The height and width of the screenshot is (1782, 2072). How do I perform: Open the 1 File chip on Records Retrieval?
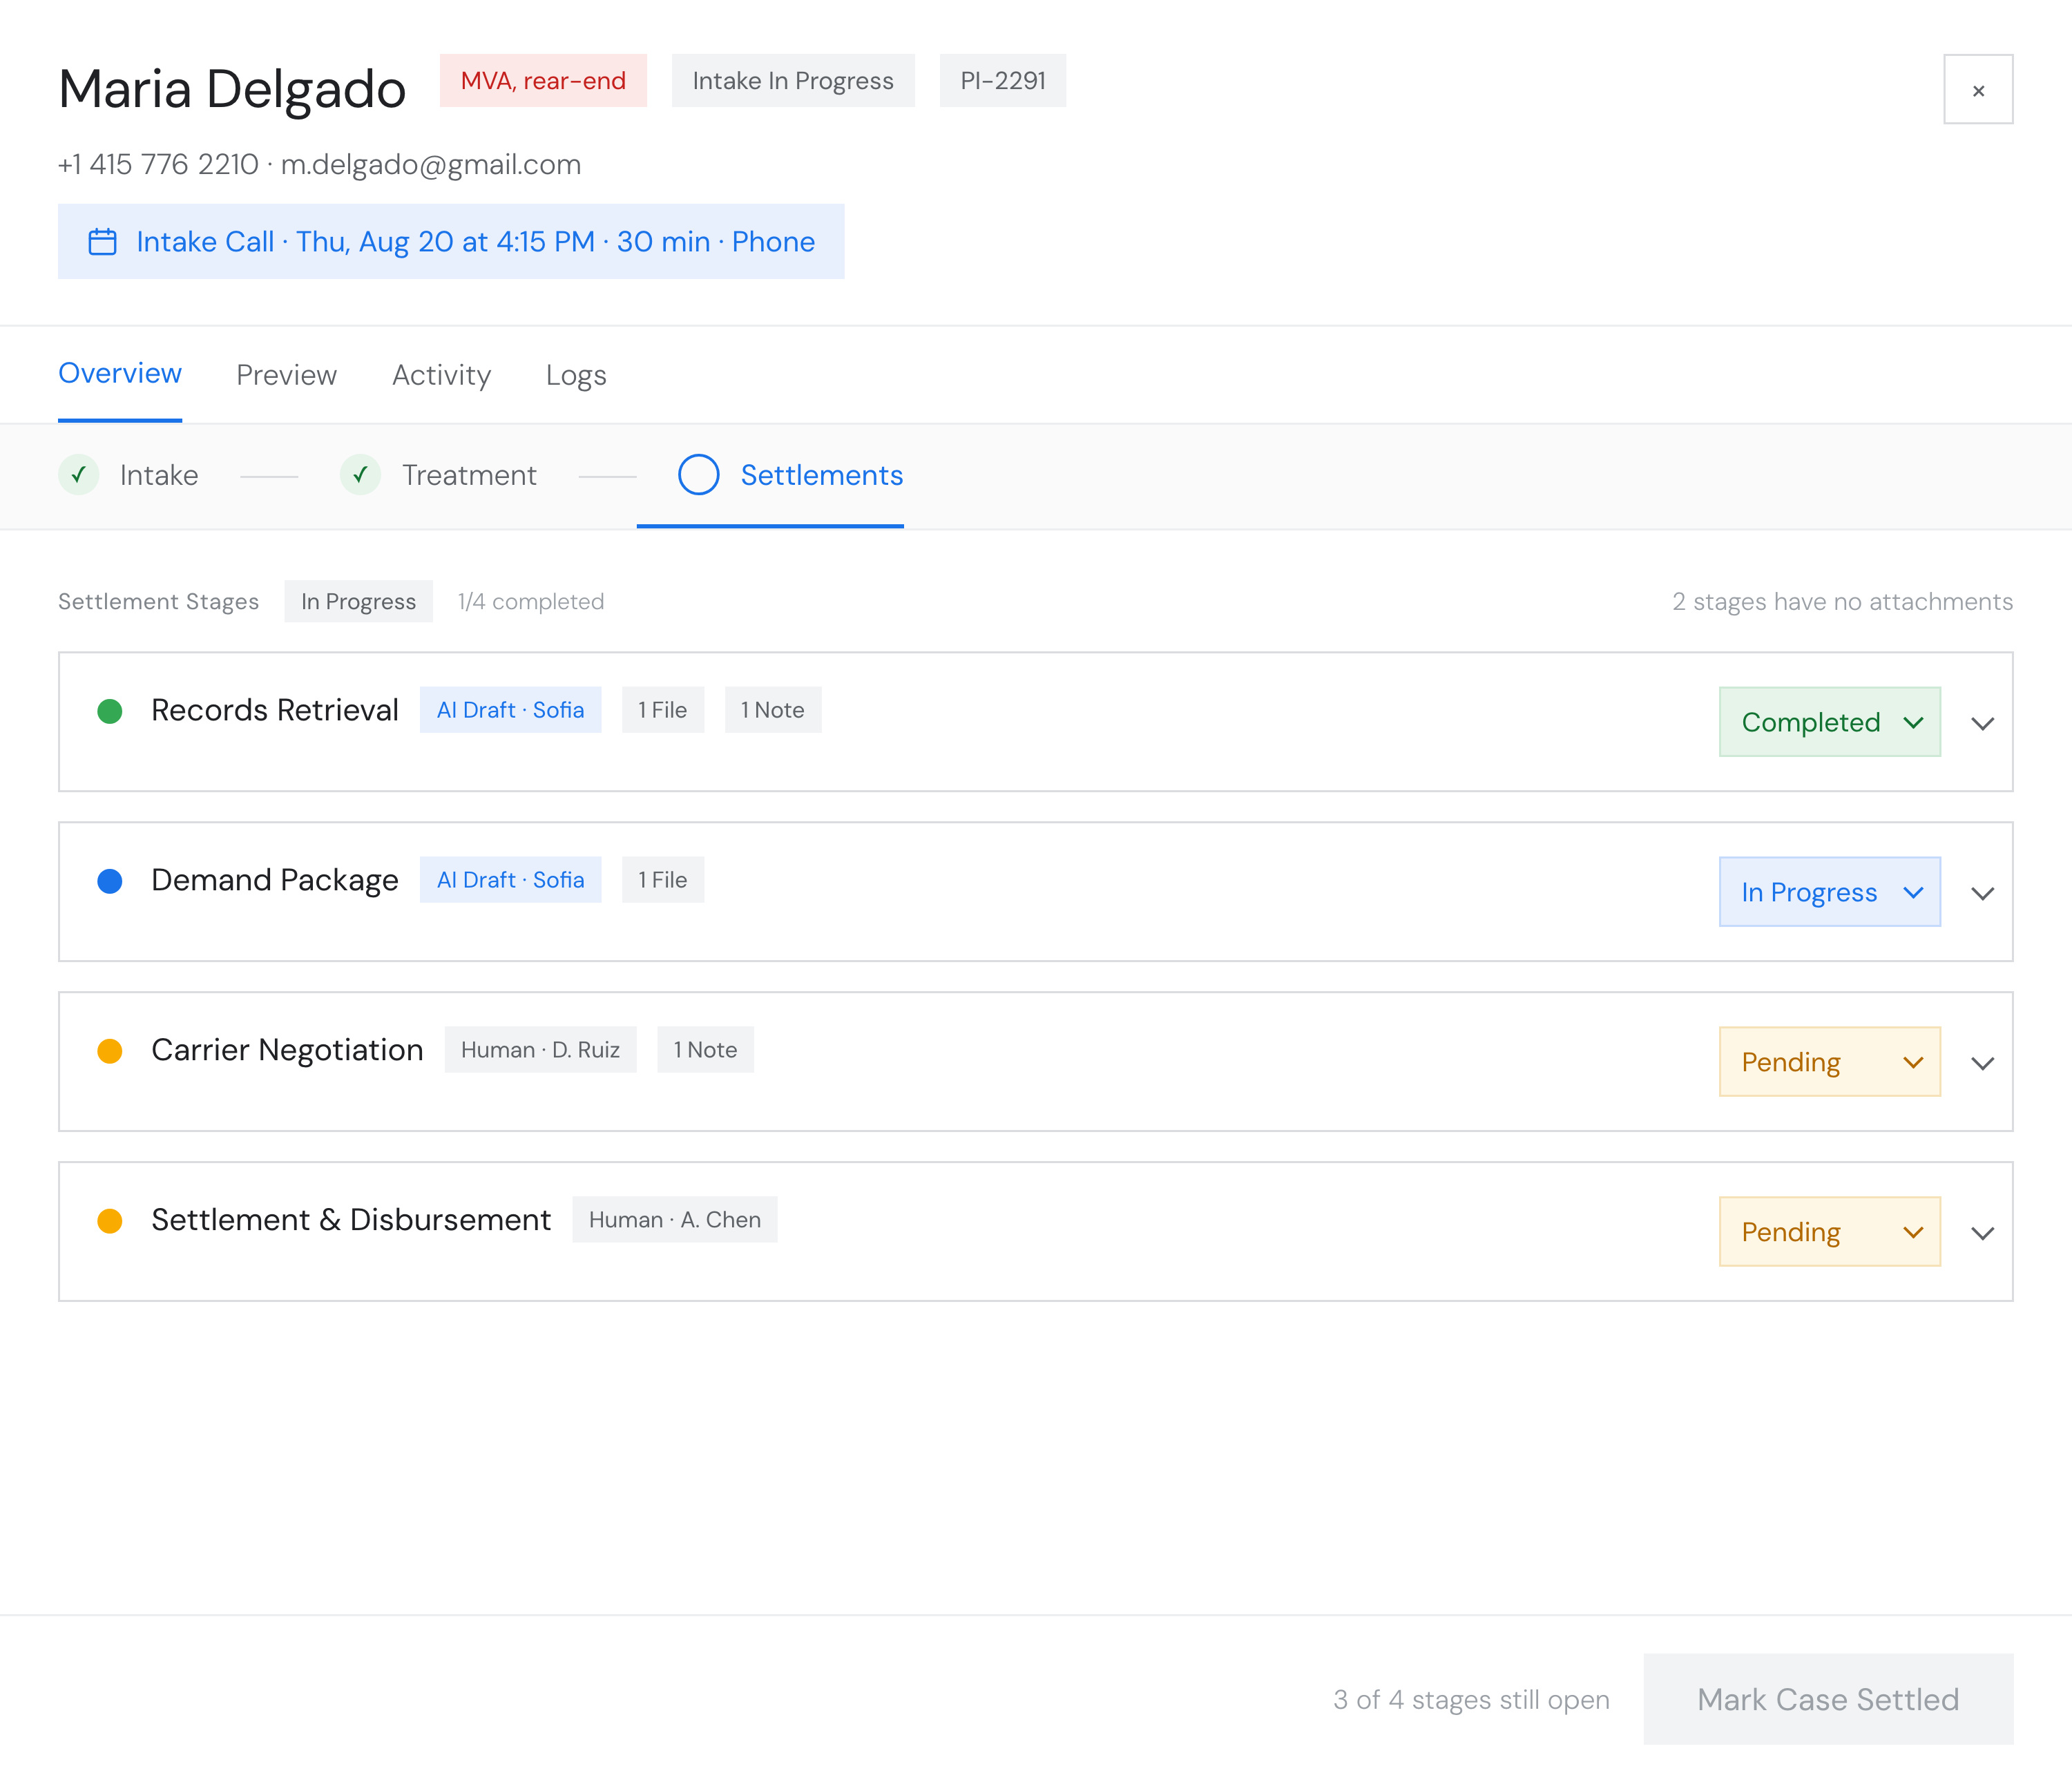tap(663, 710)
